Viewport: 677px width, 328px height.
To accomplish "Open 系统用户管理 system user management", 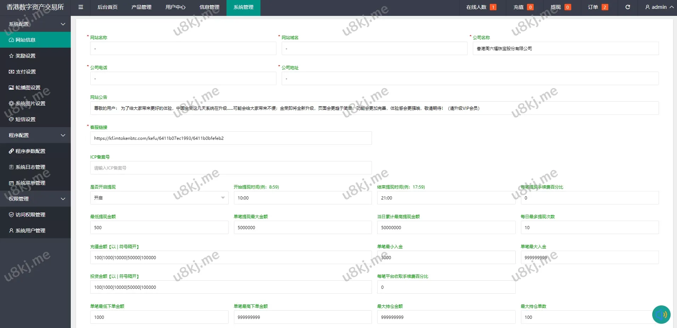I will click(x=30, y=230).
